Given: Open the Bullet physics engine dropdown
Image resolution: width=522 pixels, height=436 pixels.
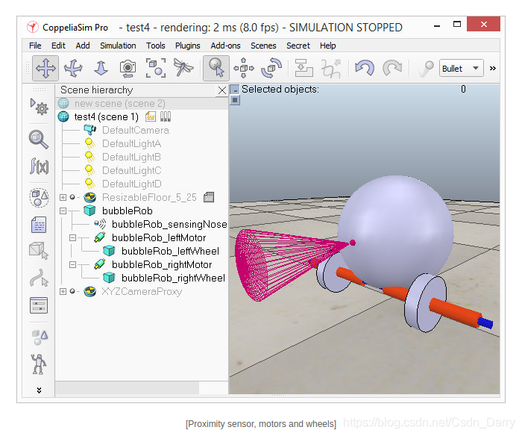Looking at the screenshot, I should (x=462, y=69).
